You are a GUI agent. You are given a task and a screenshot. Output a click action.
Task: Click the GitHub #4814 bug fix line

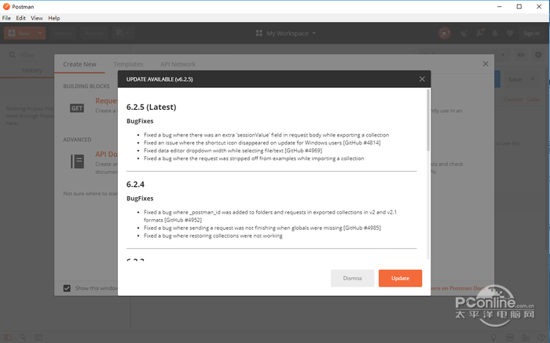click(262, 143)
